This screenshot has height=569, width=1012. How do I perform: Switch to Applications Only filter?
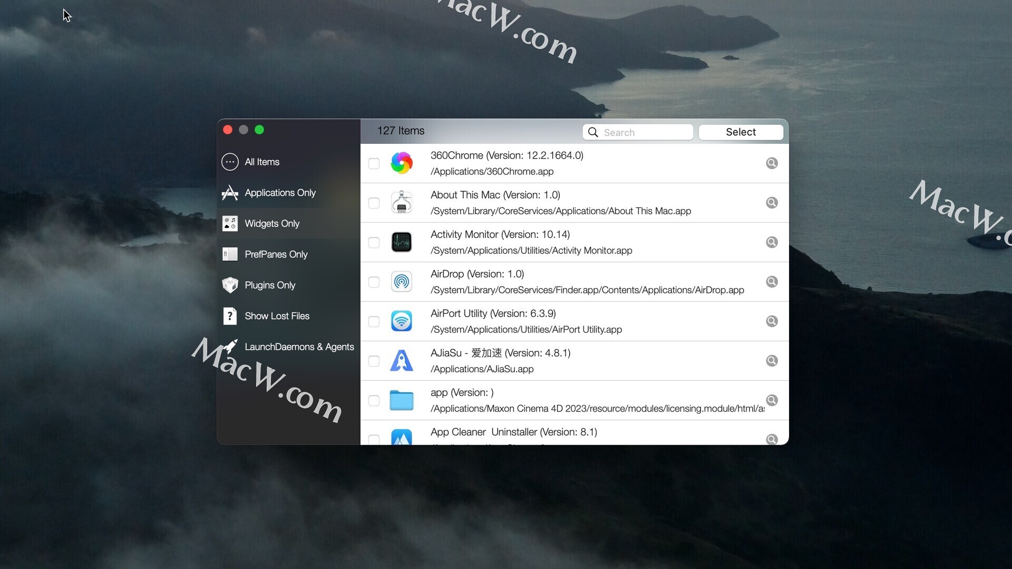(x=288, y=193)
